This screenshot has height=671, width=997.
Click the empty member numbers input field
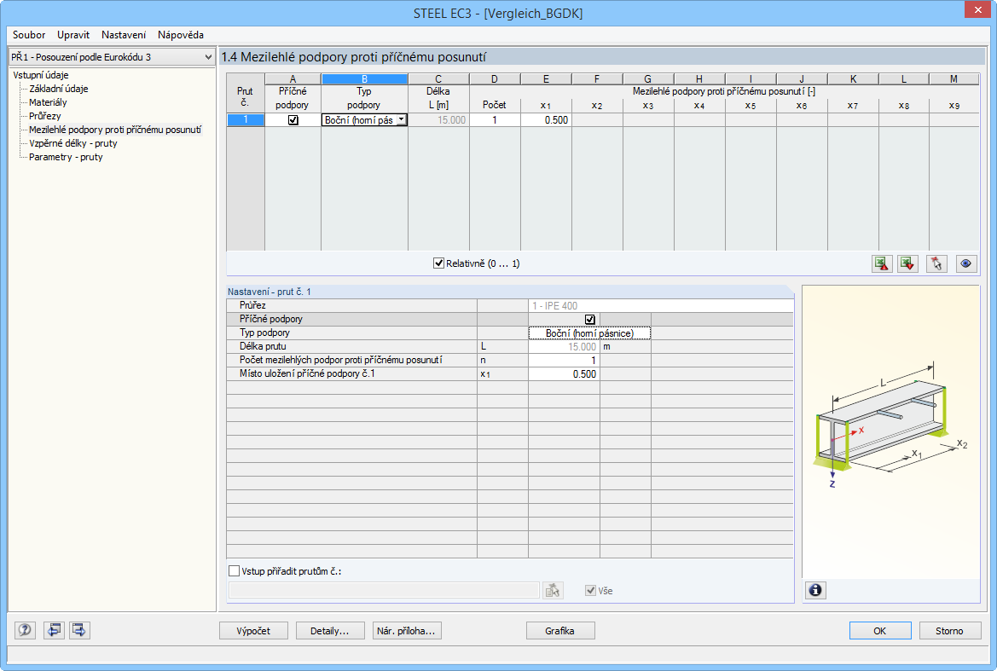coord(384,590)
